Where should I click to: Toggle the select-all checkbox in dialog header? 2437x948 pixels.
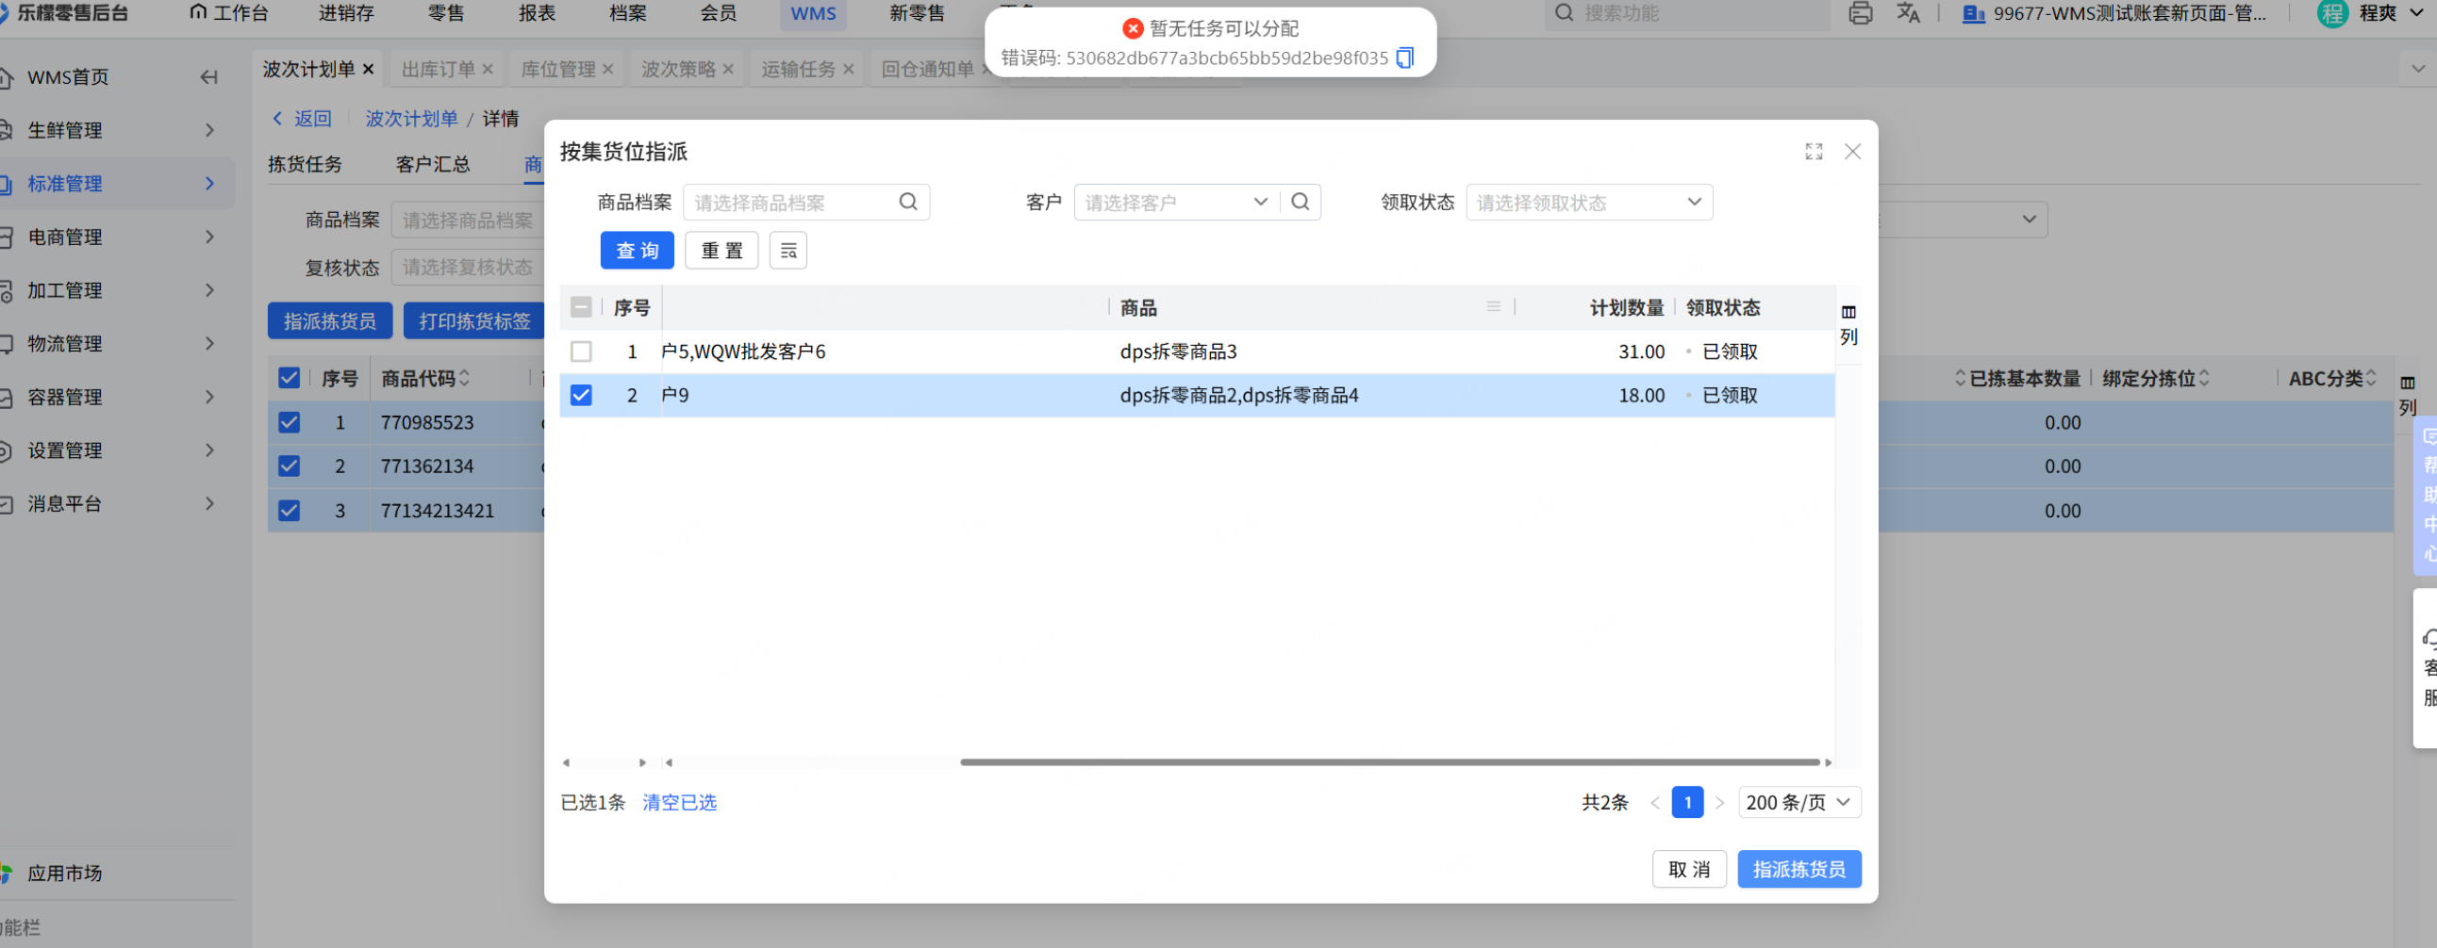coord(581,307)
